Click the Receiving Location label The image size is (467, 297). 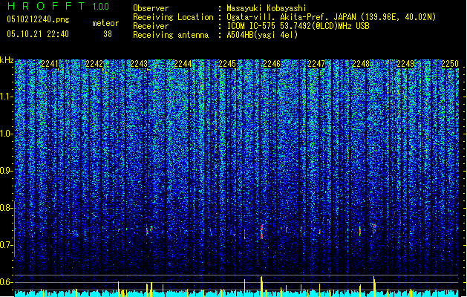click(x=173, y=17)
